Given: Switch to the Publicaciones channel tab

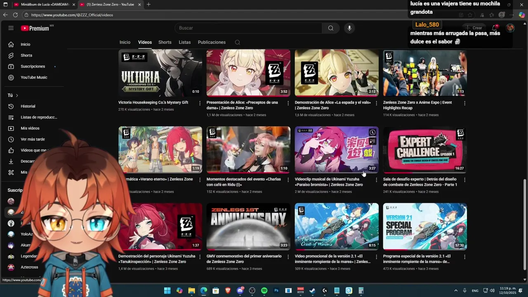Looking at the screenshot, I should coord(212,42).
